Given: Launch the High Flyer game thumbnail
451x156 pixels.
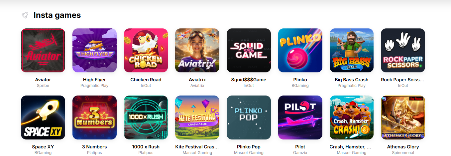Looking at the screenshot, I should click(94, 50).
